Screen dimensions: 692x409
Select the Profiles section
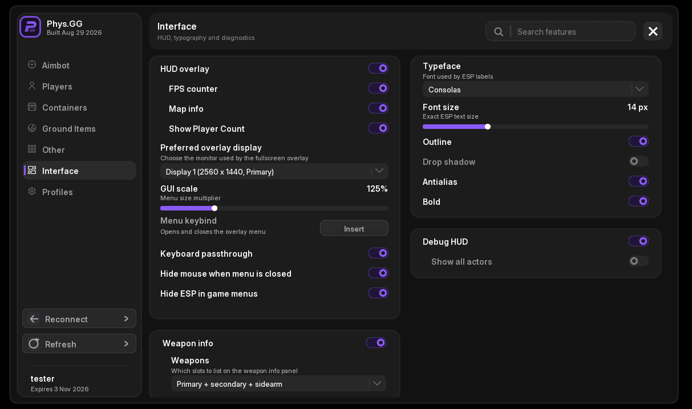(79, 192)
